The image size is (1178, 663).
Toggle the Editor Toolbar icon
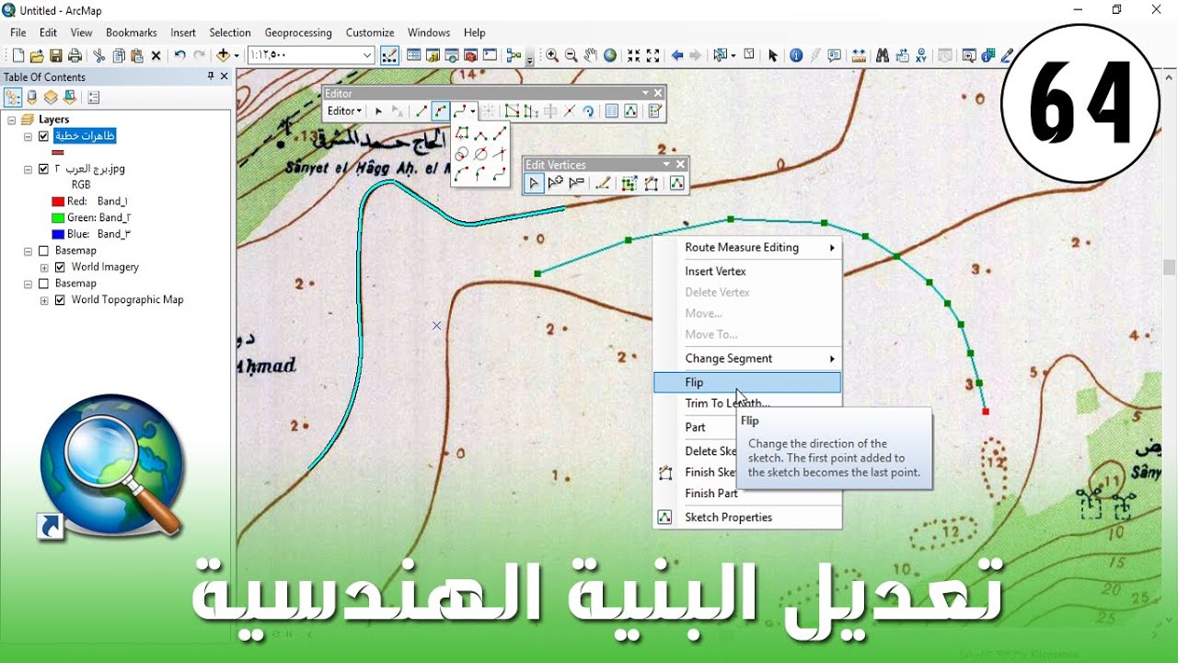click(389, 55)
